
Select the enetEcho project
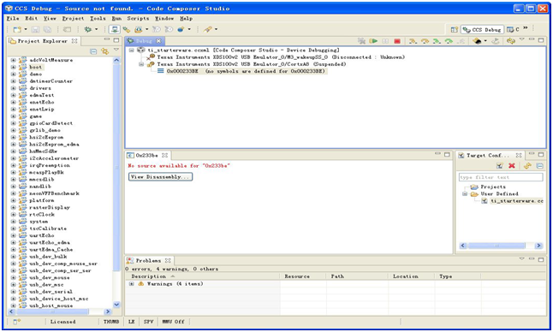point(42,102)
